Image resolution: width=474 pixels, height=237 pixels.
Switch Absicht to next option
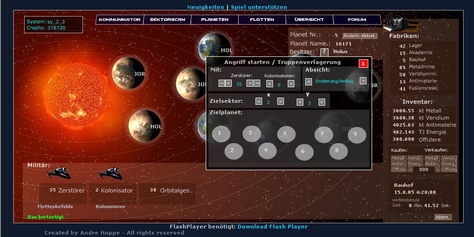[363, 81]
